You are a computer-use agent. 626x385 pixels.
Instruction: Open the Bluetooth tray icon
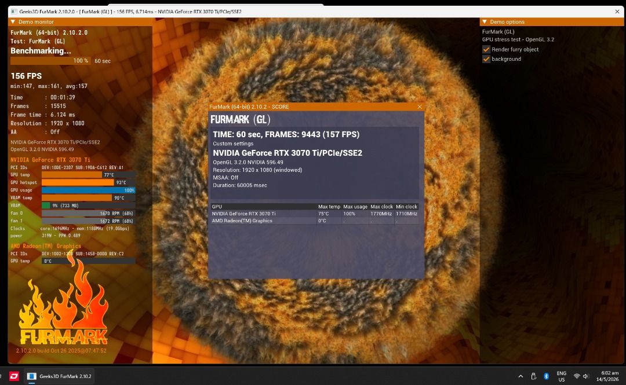(547, 376)
